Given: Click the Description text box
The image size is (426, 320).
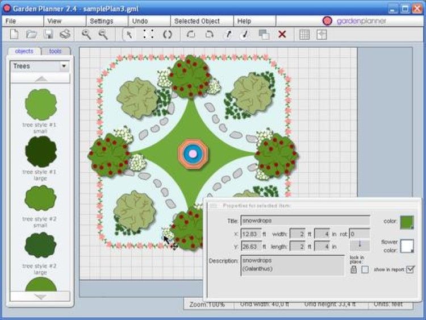Looking at the screenshot, I should tap(293, 265).
